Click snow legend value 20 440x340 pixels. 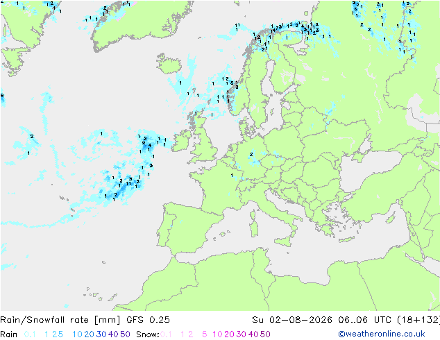[229, 334]
